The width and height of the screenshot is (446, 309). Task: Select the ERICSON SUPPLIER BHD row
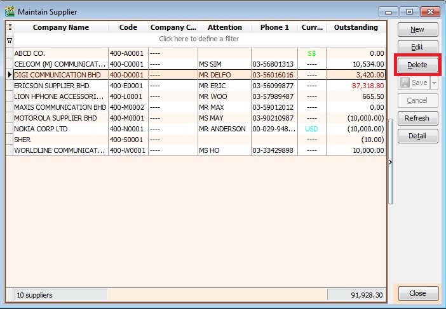[60, 86]
